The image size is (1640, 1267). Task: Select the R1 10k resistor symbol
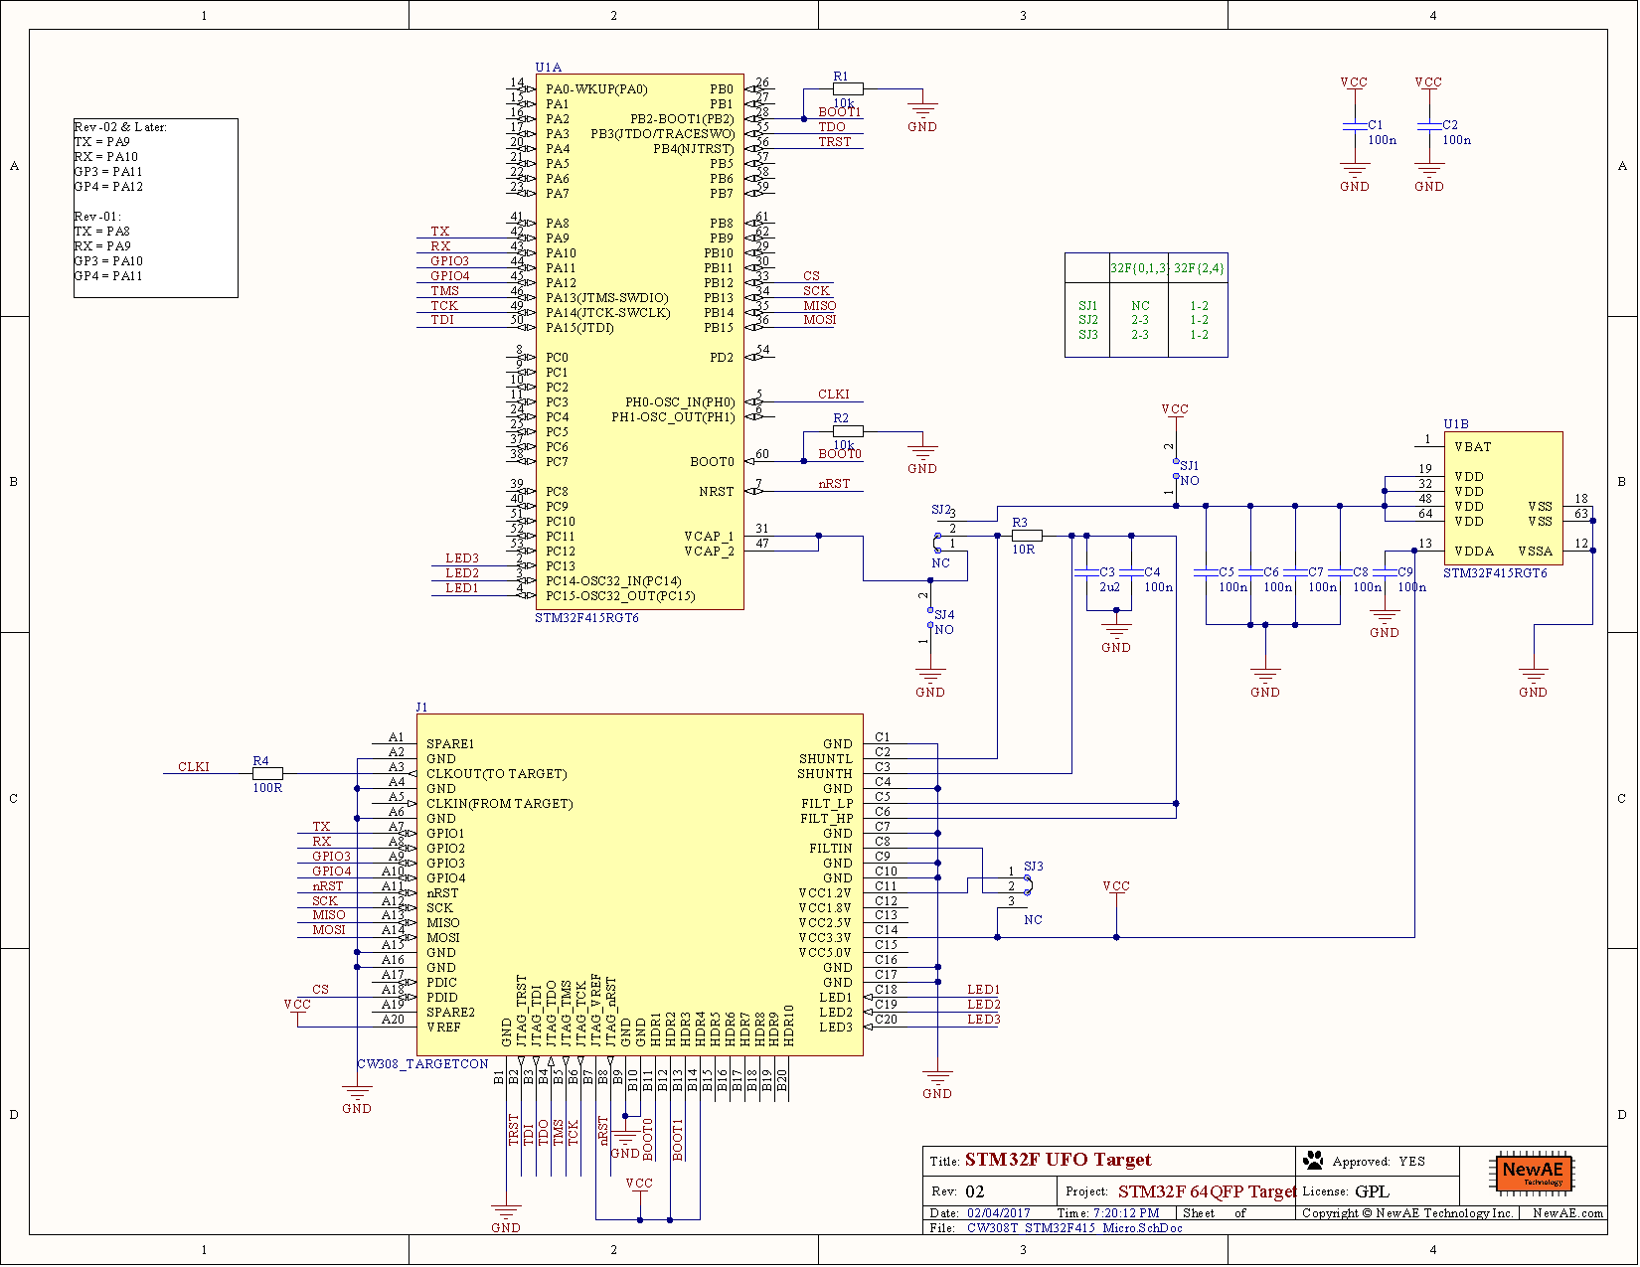[848, 89]
